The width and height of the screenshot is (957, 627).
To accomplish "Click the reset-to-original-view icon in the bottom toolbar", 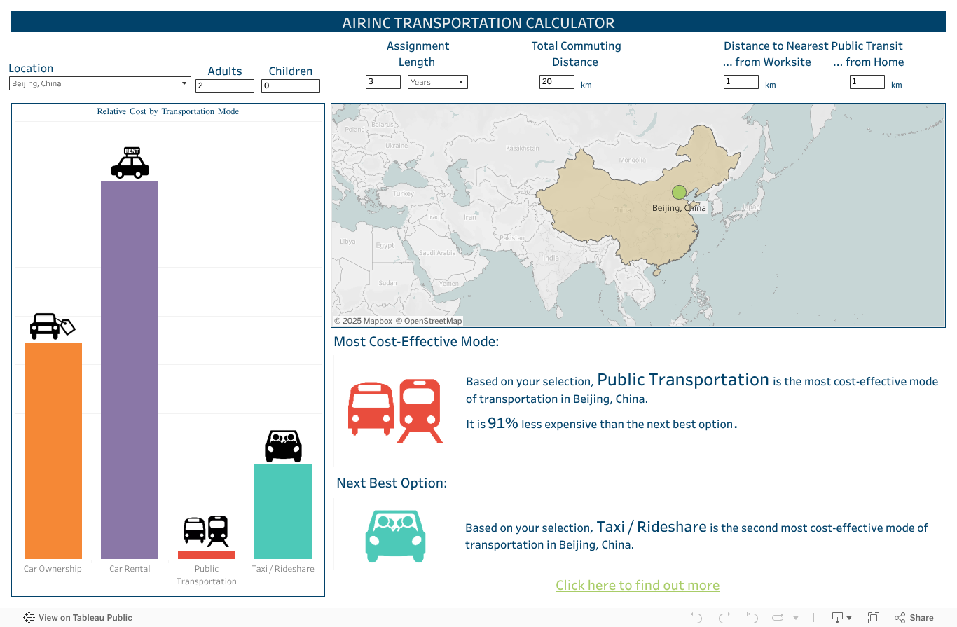I will [751, 617].
